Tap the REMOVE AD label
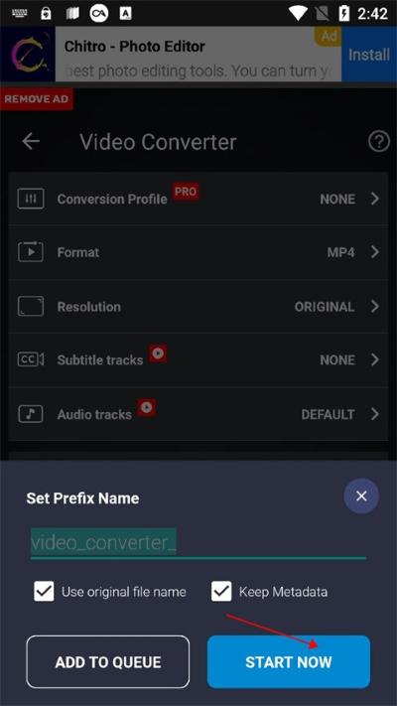Screen dimensions: 397x706 [x=37, y=99]
